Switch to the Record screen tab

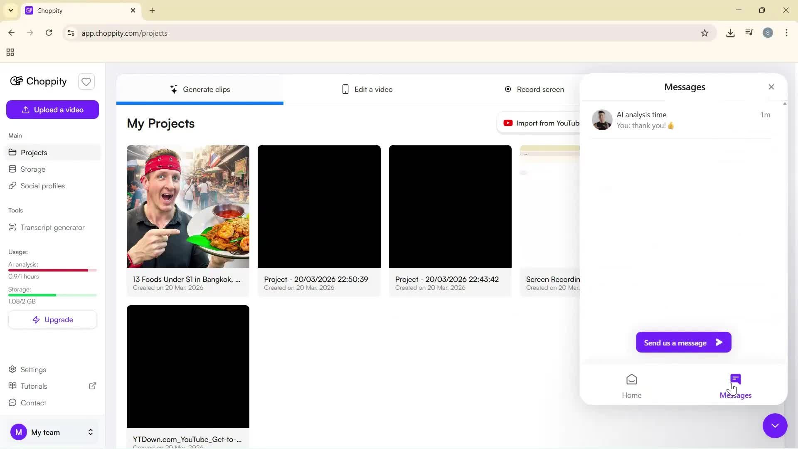[535, 89]
